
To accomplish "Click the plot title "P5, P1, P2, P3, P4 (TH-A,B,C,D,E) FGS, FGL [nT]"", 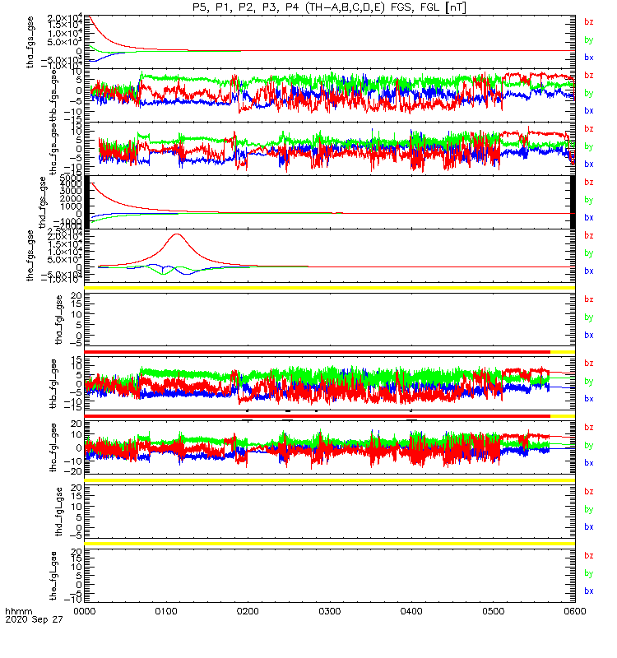I will click(329, 7).
